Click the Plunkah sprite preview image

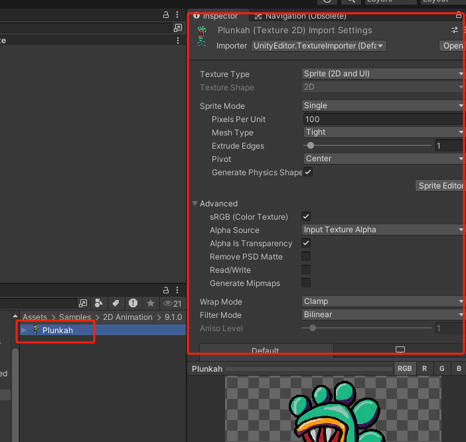333,409
